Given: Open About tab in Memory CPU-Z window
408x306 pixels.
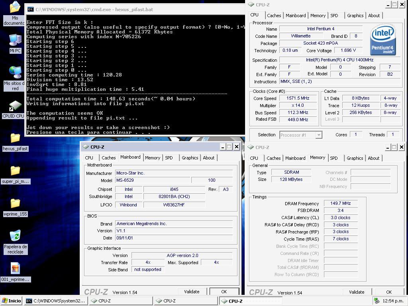Looking at the screenshot, I should (x=373, y=158).
